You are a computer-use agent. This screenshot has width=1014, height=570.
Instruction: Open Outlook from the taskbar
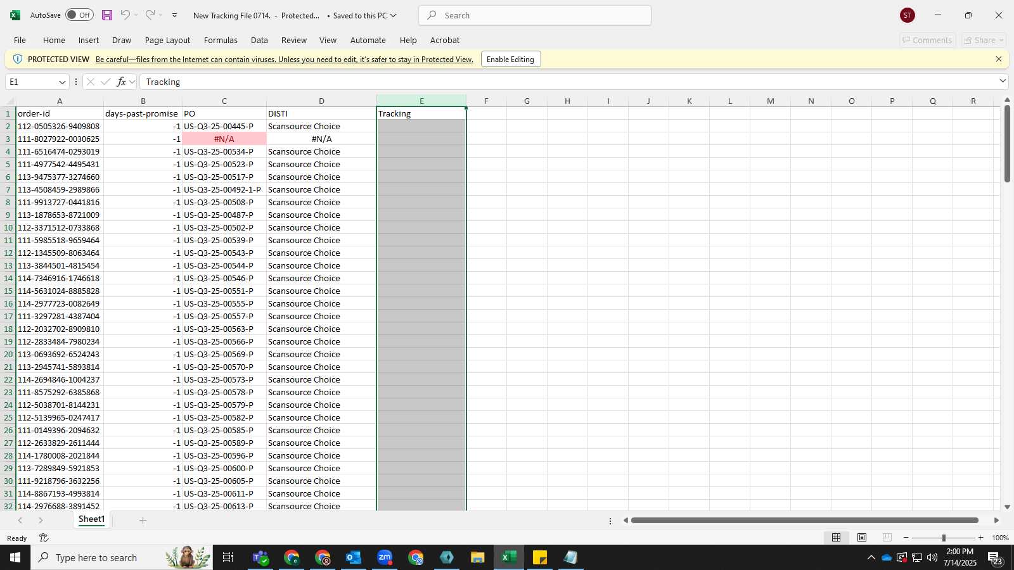click(354, 557)
